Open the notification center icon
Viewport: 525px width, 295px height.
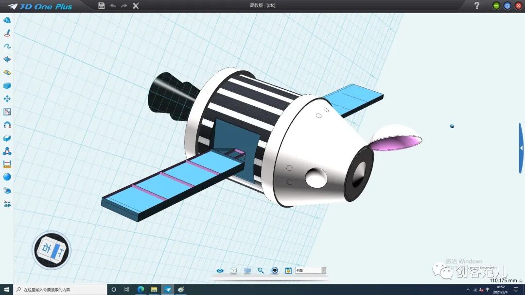516,290
